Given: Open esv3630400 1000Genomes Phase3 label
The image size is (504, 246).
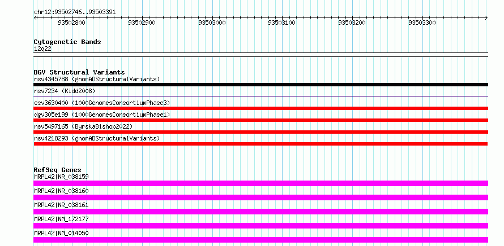Looking at the screenshot, I should [102, 103].
